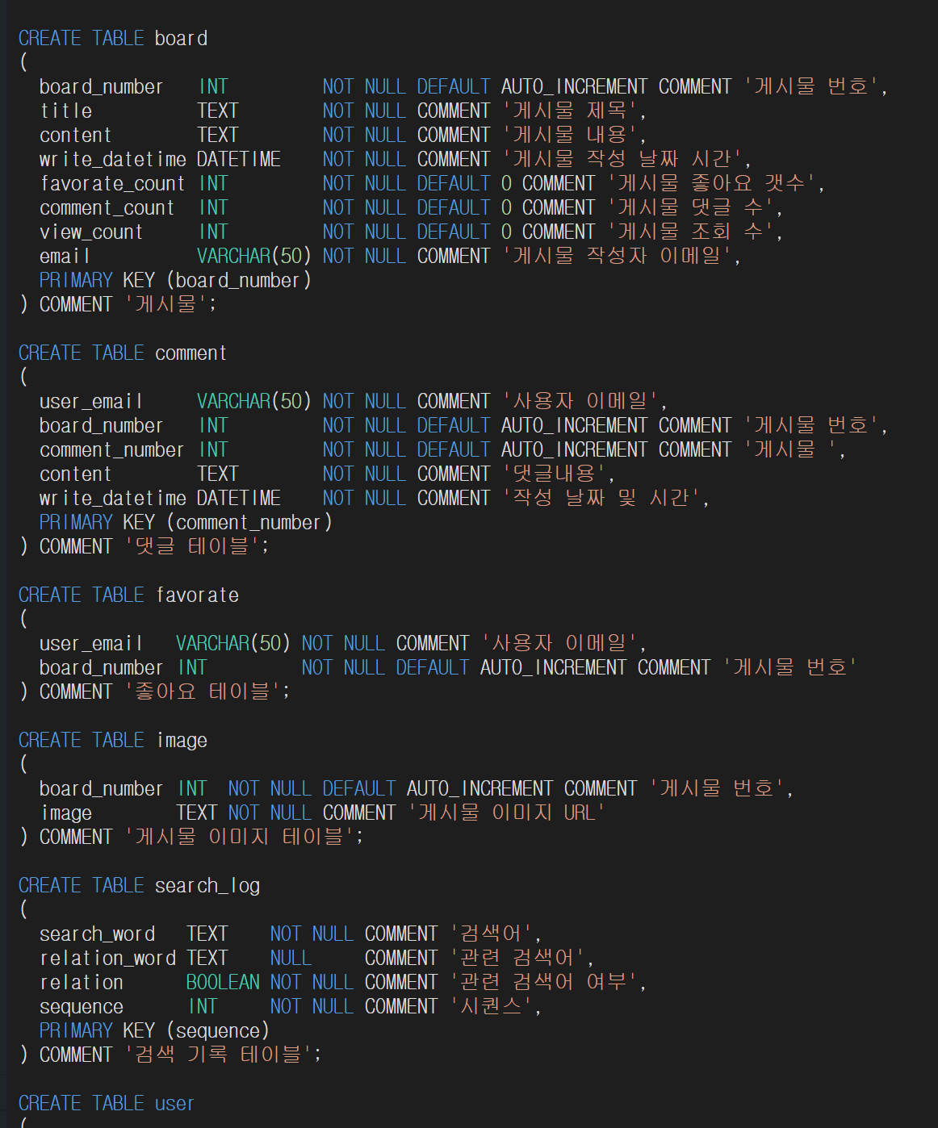This screenshot has width=938, height=1128.
Task: Click table name 'comment' after CREATE TABLE
Action: click(191, 353)
